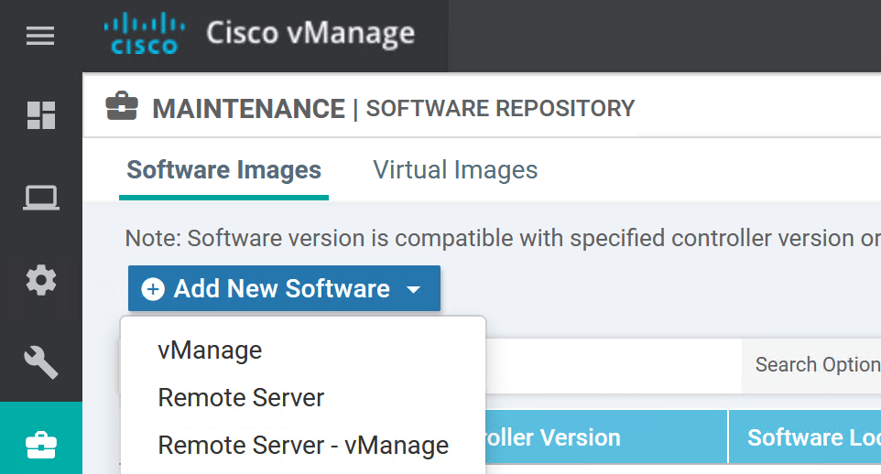This screenshot has height=474, width=881.
Task: Switch to the Virtual Images tab
Action: coord(455,170)
